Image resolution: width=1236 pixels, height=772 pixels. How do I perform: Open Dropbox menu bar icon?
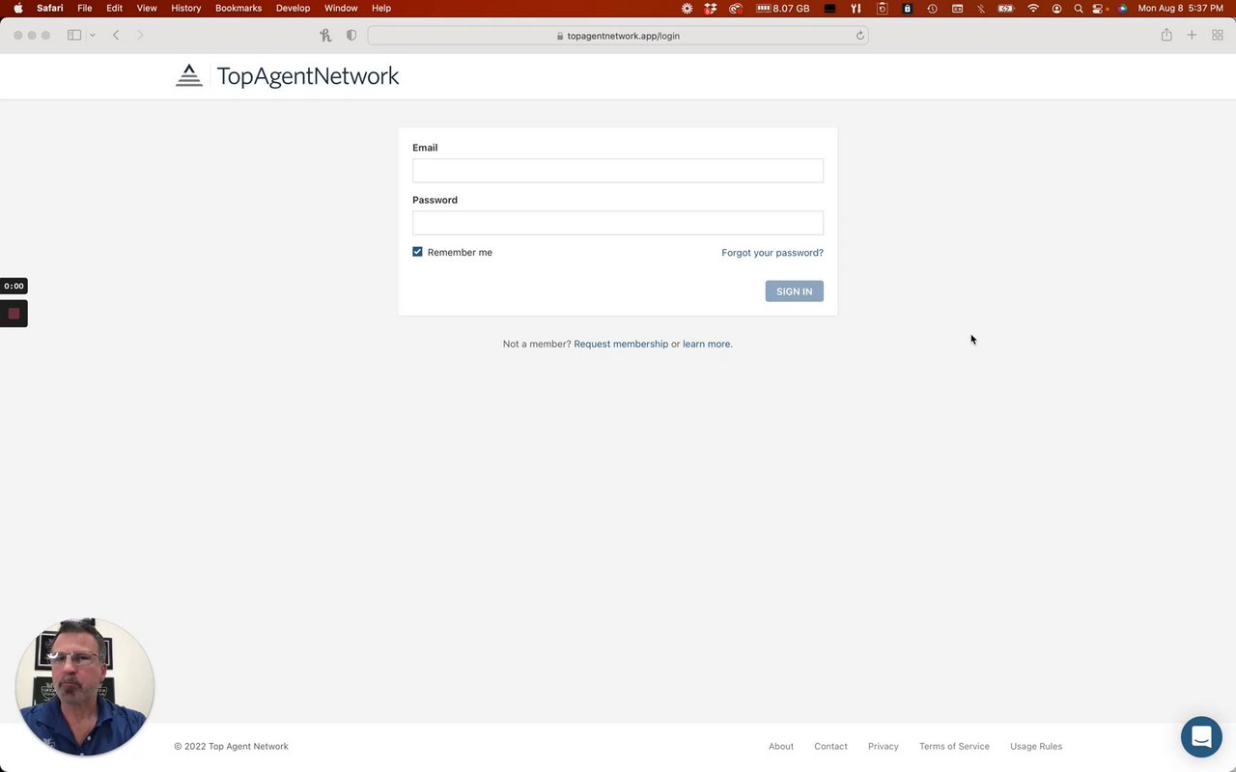tap(711, 8)
